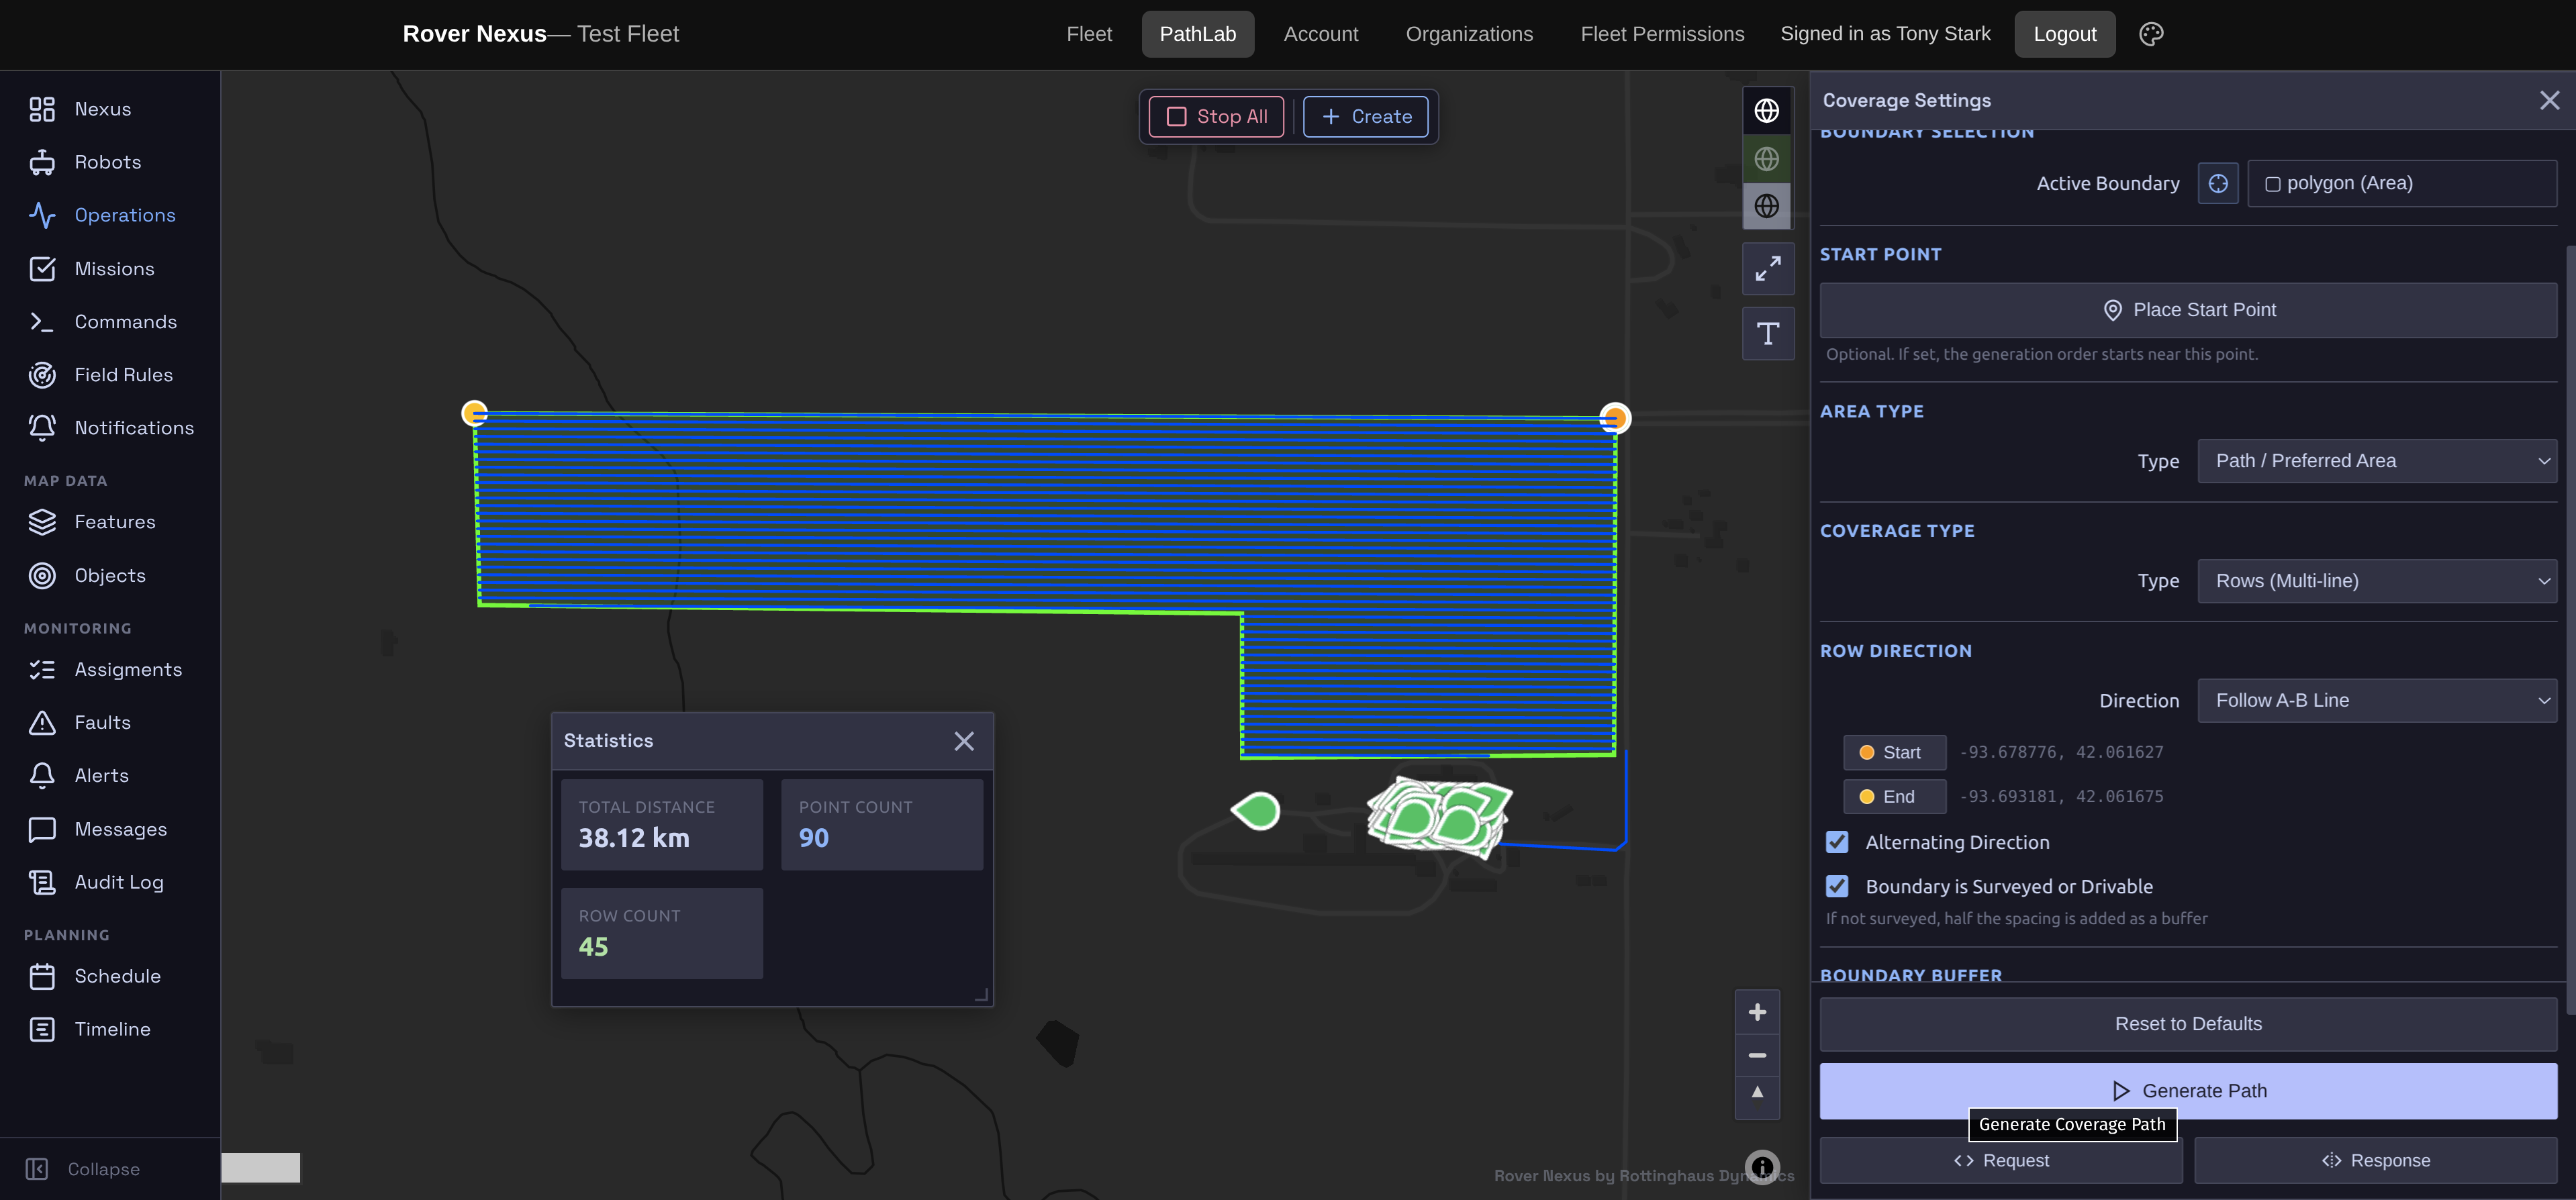The image size is (2576, 1200).
Task: Open the map info icon
Action: pos(1762,1167)
